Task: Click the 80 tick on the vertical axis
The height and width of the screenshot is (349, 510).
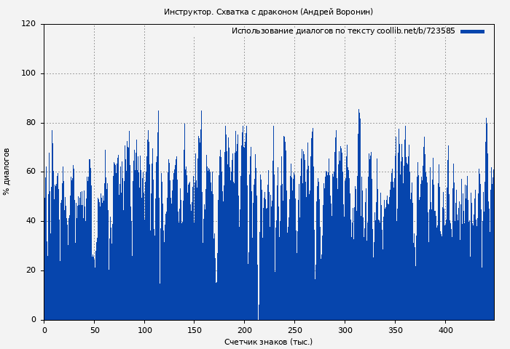Action: (x=31, y=123)
